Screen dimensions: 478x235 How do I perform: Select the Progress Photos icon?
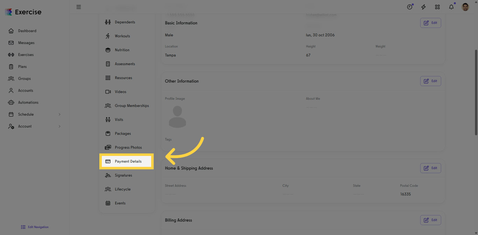click(108, 147)
